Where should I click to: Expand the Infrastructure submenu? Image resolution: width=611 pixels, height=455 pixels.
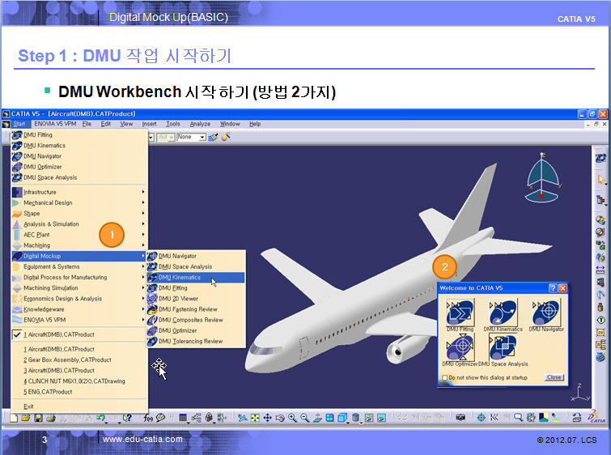40,192
